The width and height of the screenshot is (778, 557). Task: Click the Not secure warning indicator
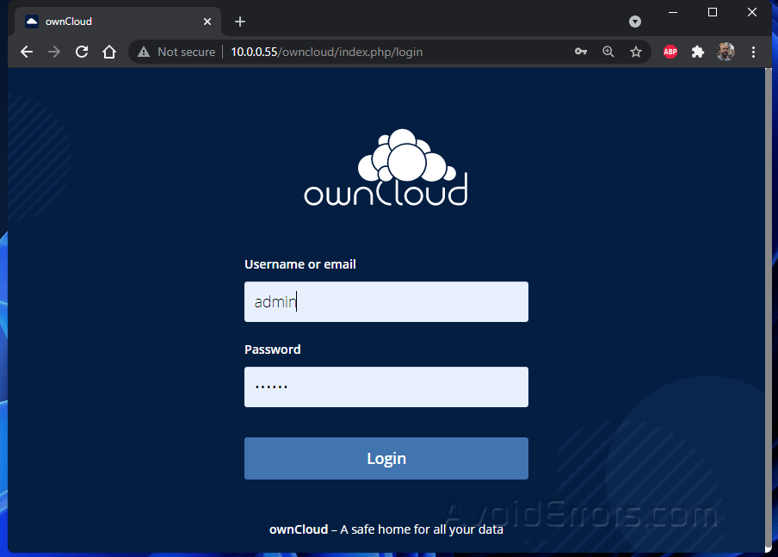(x=176, y=52)
